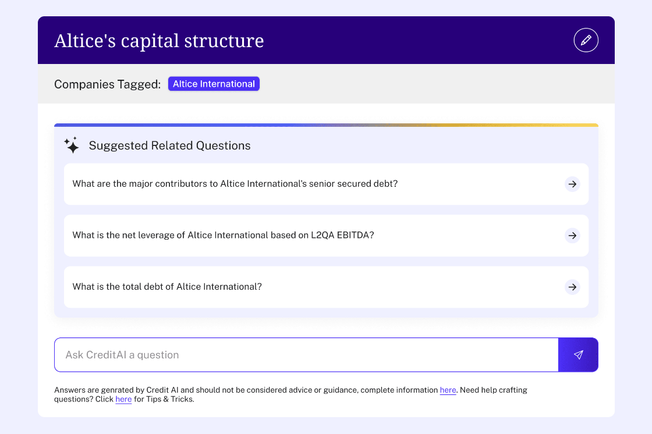Click the gradient bar above Suggested Related Questions
652x434 pixels.
click(326, 124)
